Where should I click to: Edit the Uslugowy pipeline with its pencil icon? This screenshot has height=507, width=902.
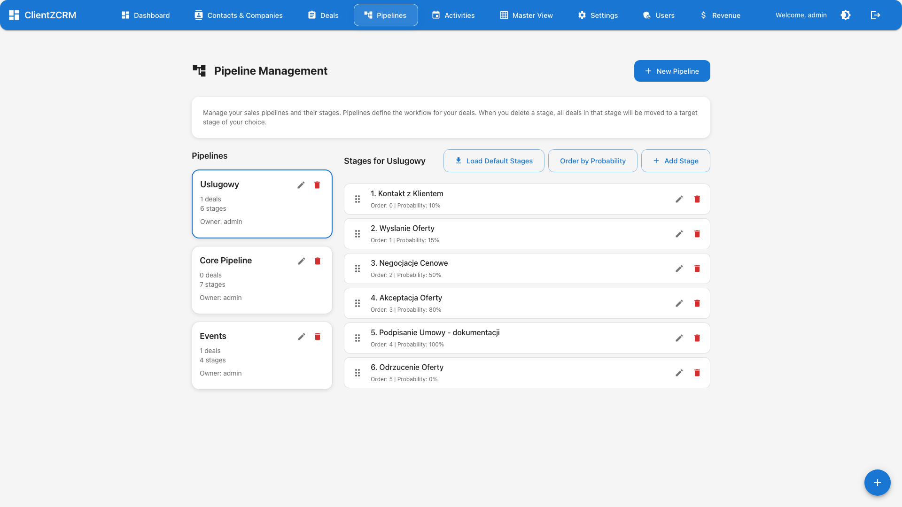coord(301,185)
